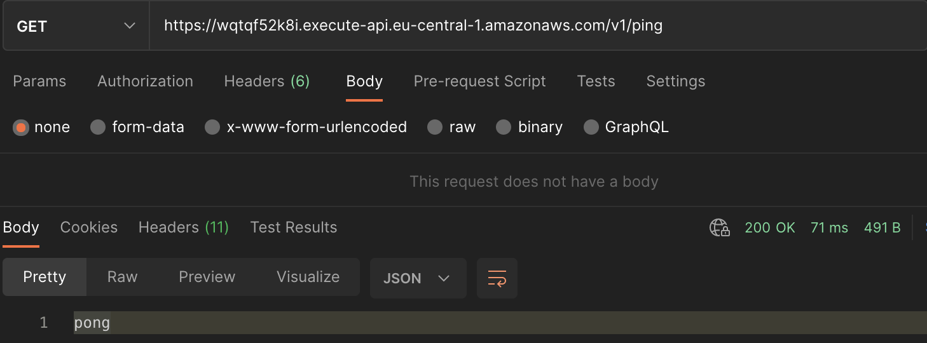The height and width of the screenshot is (343, 927).
Task: Open the GET method dropdown
Action: point(76,26)
